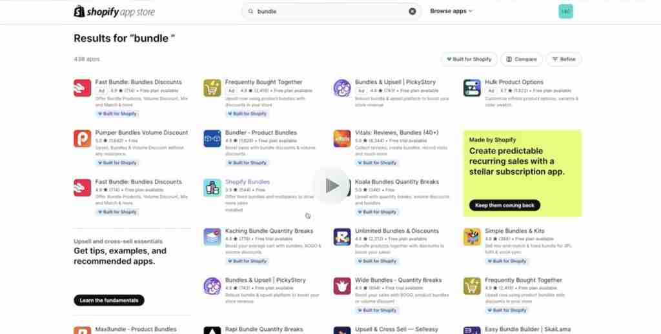Image resolution: width=661 pixels, height=334 pixels.
Task: Click Built for Shopify badge under Simple Bundles
Action: click(507, 262)
